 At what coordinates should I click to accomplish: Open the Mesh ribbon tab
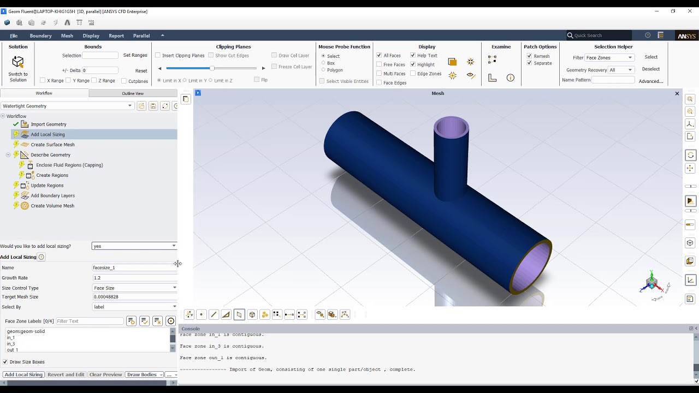(67, 35)
